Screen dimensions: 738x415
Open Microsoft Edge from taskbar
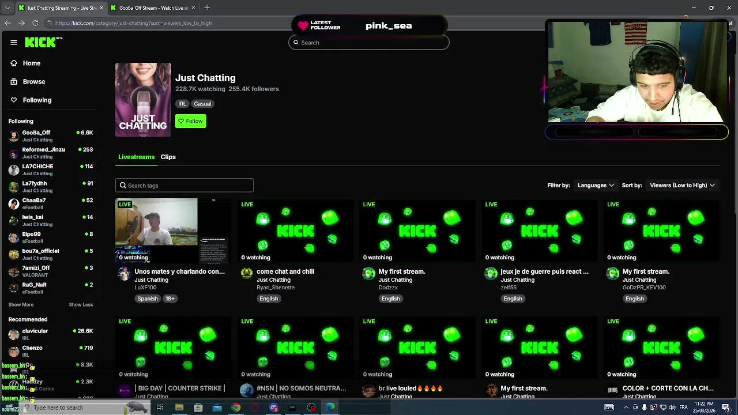pyautogui.click(x=330, y=408)
